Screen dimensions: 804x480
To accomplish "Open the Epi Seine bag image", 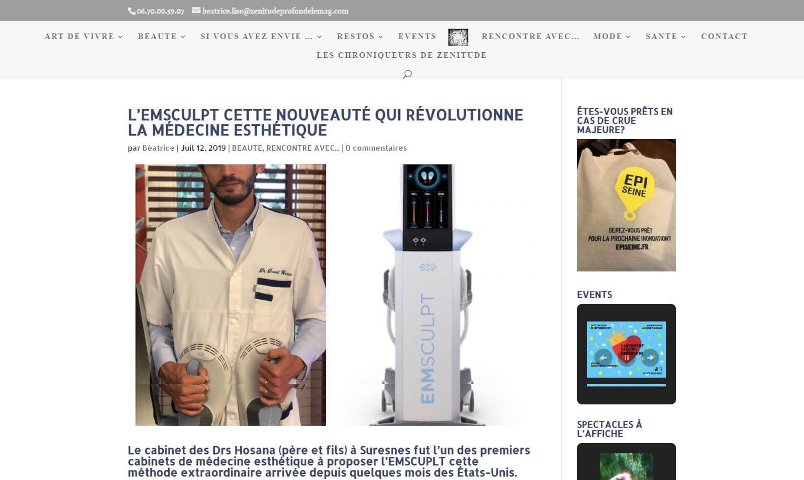I will [626, 205].
